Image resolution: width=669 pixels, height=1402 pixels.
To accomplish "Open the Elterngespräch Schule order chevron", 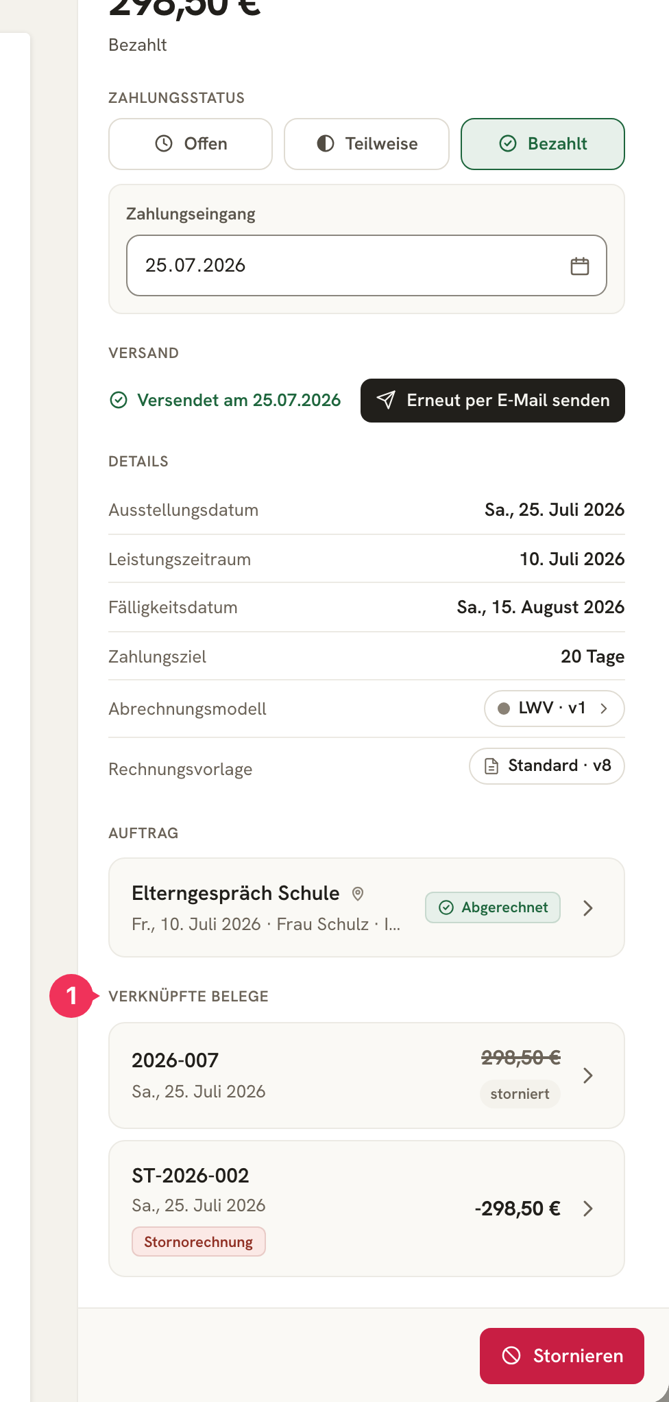I will pos(587,907).
